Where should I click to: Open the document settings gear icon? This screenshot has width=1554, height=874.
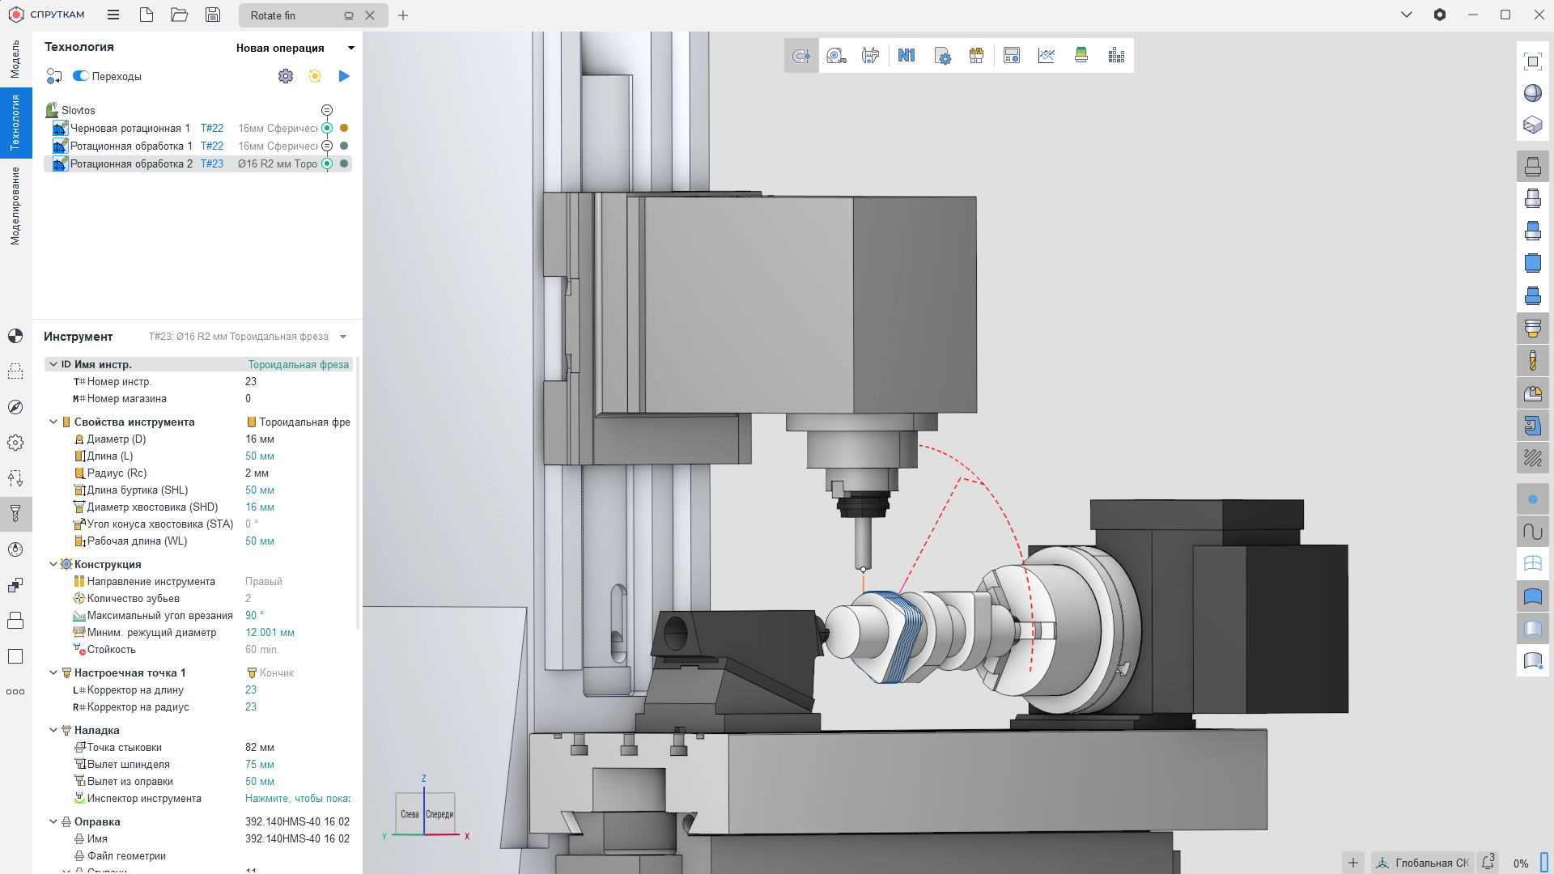pos(942,56)
